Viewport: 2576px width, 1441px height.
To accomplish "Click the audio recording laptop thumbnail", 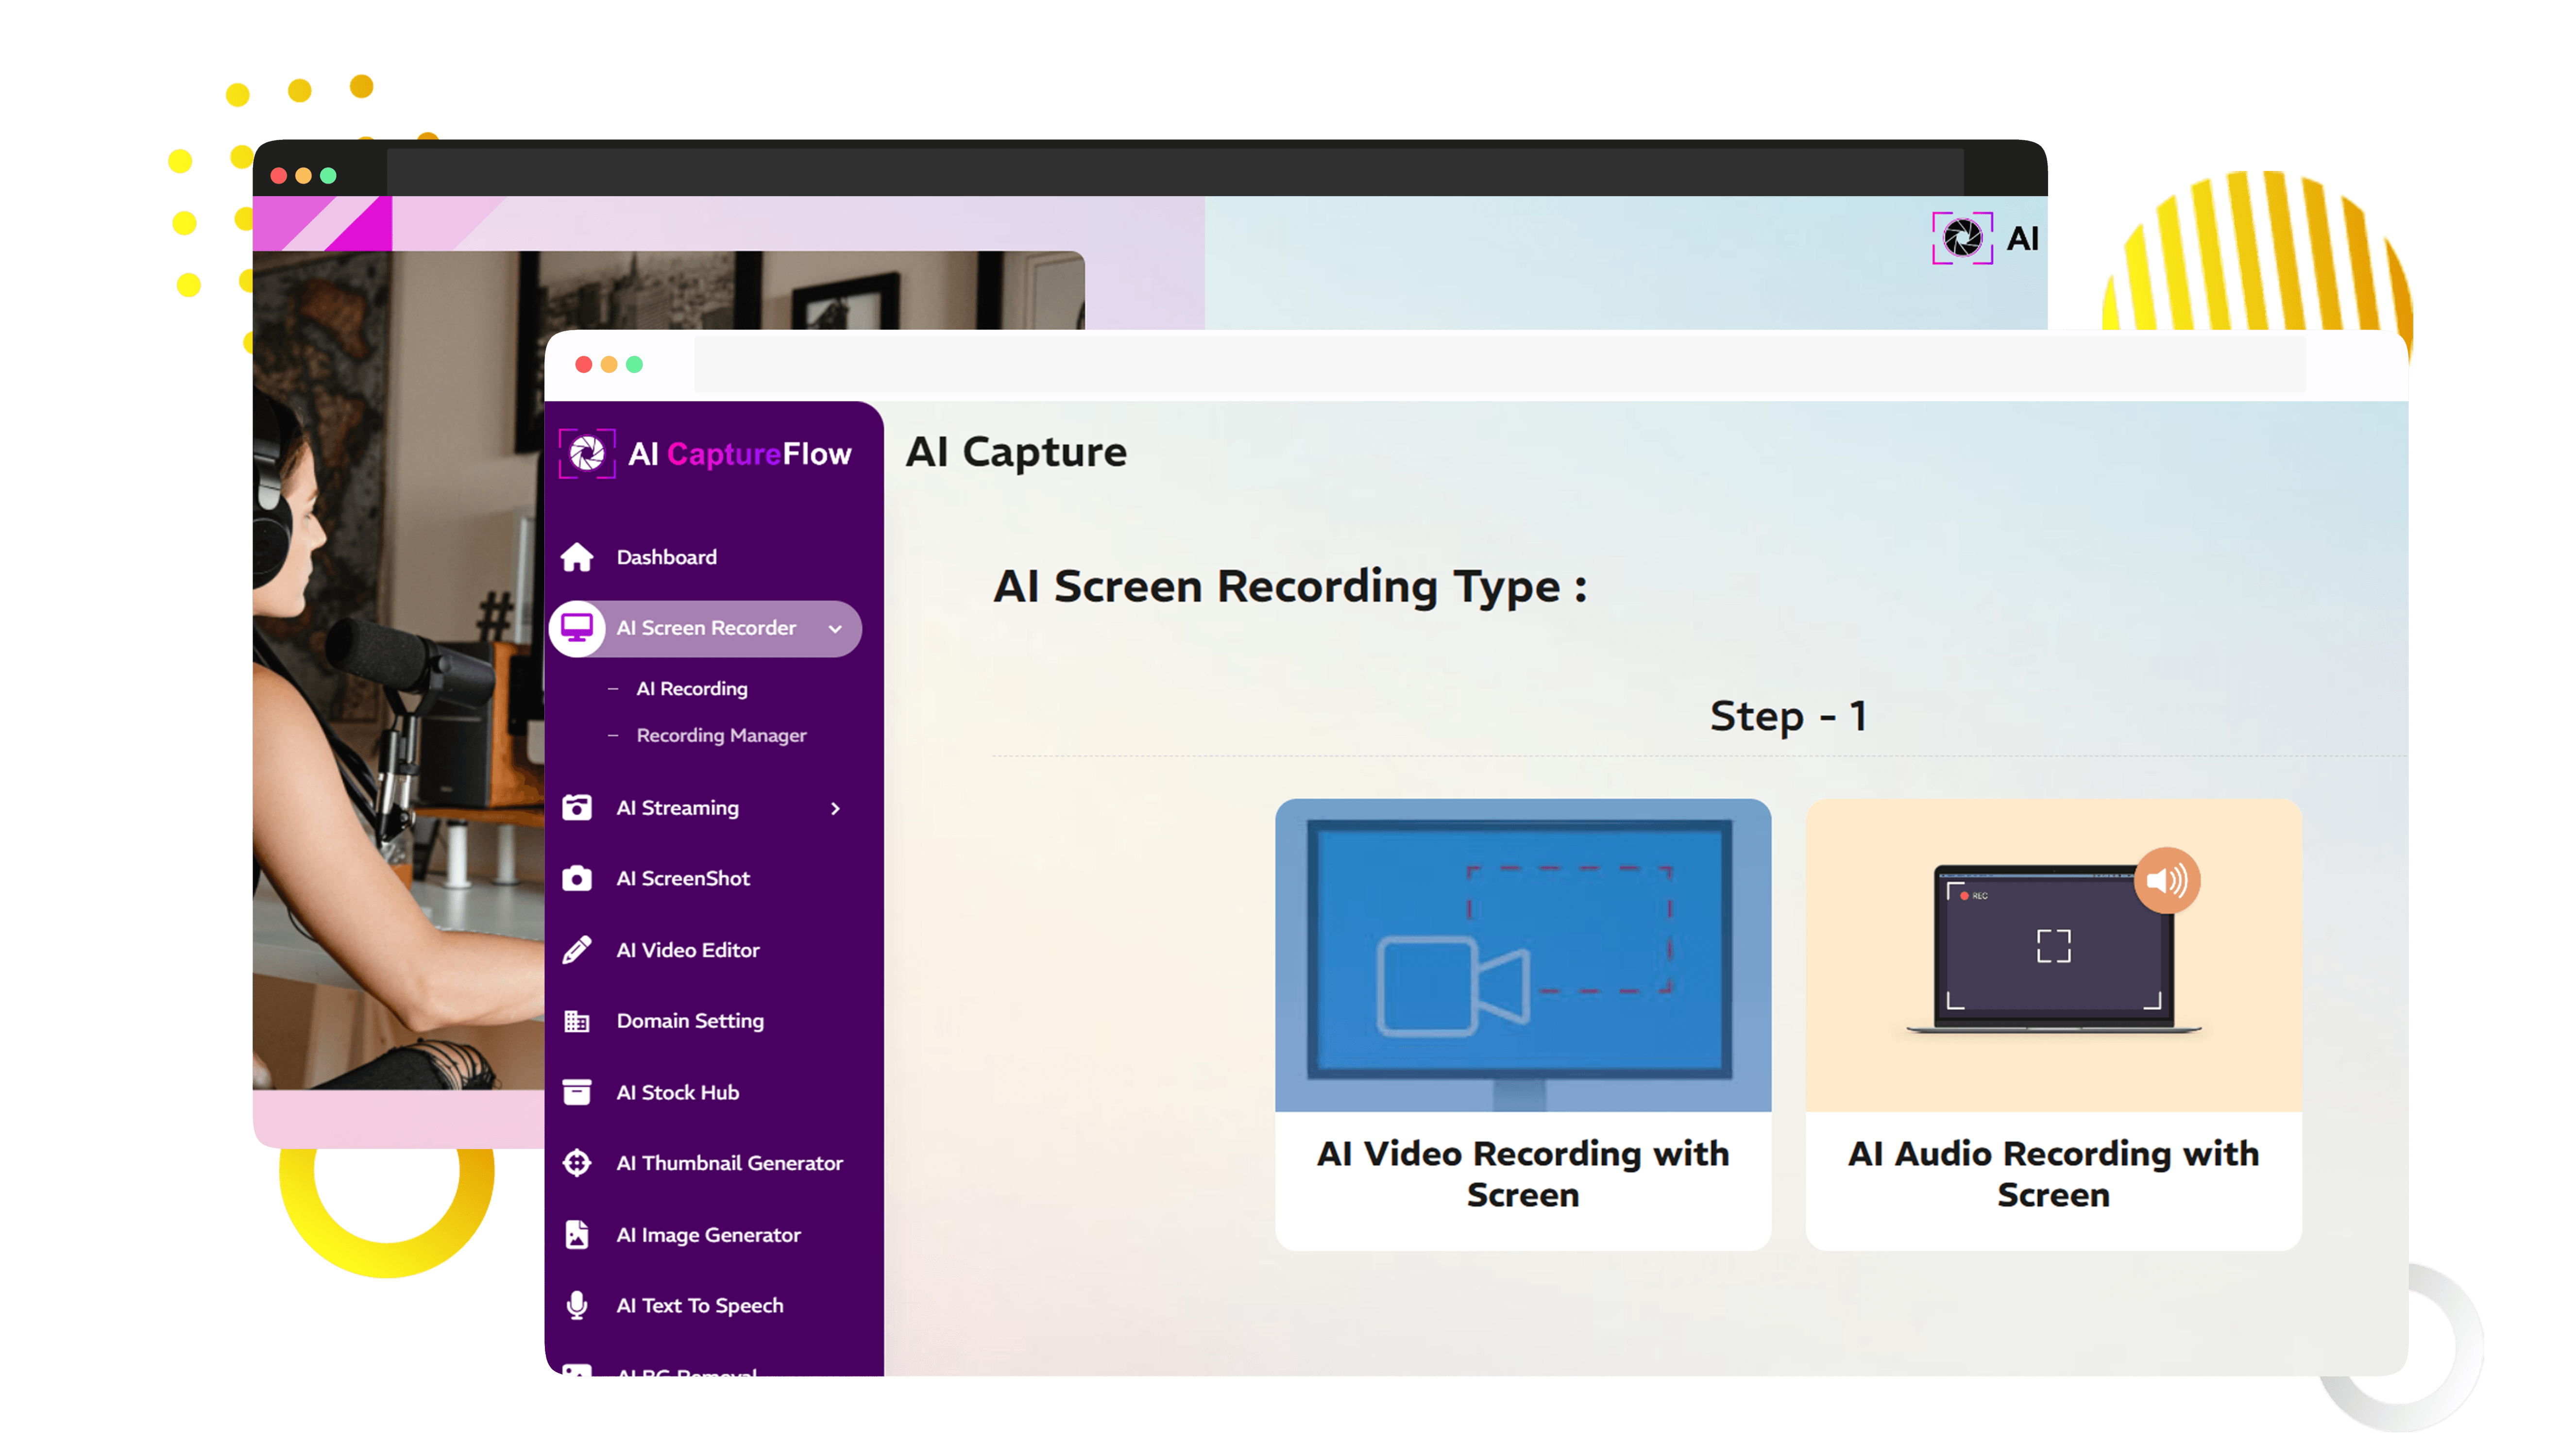I will [x=2053, y=955].
